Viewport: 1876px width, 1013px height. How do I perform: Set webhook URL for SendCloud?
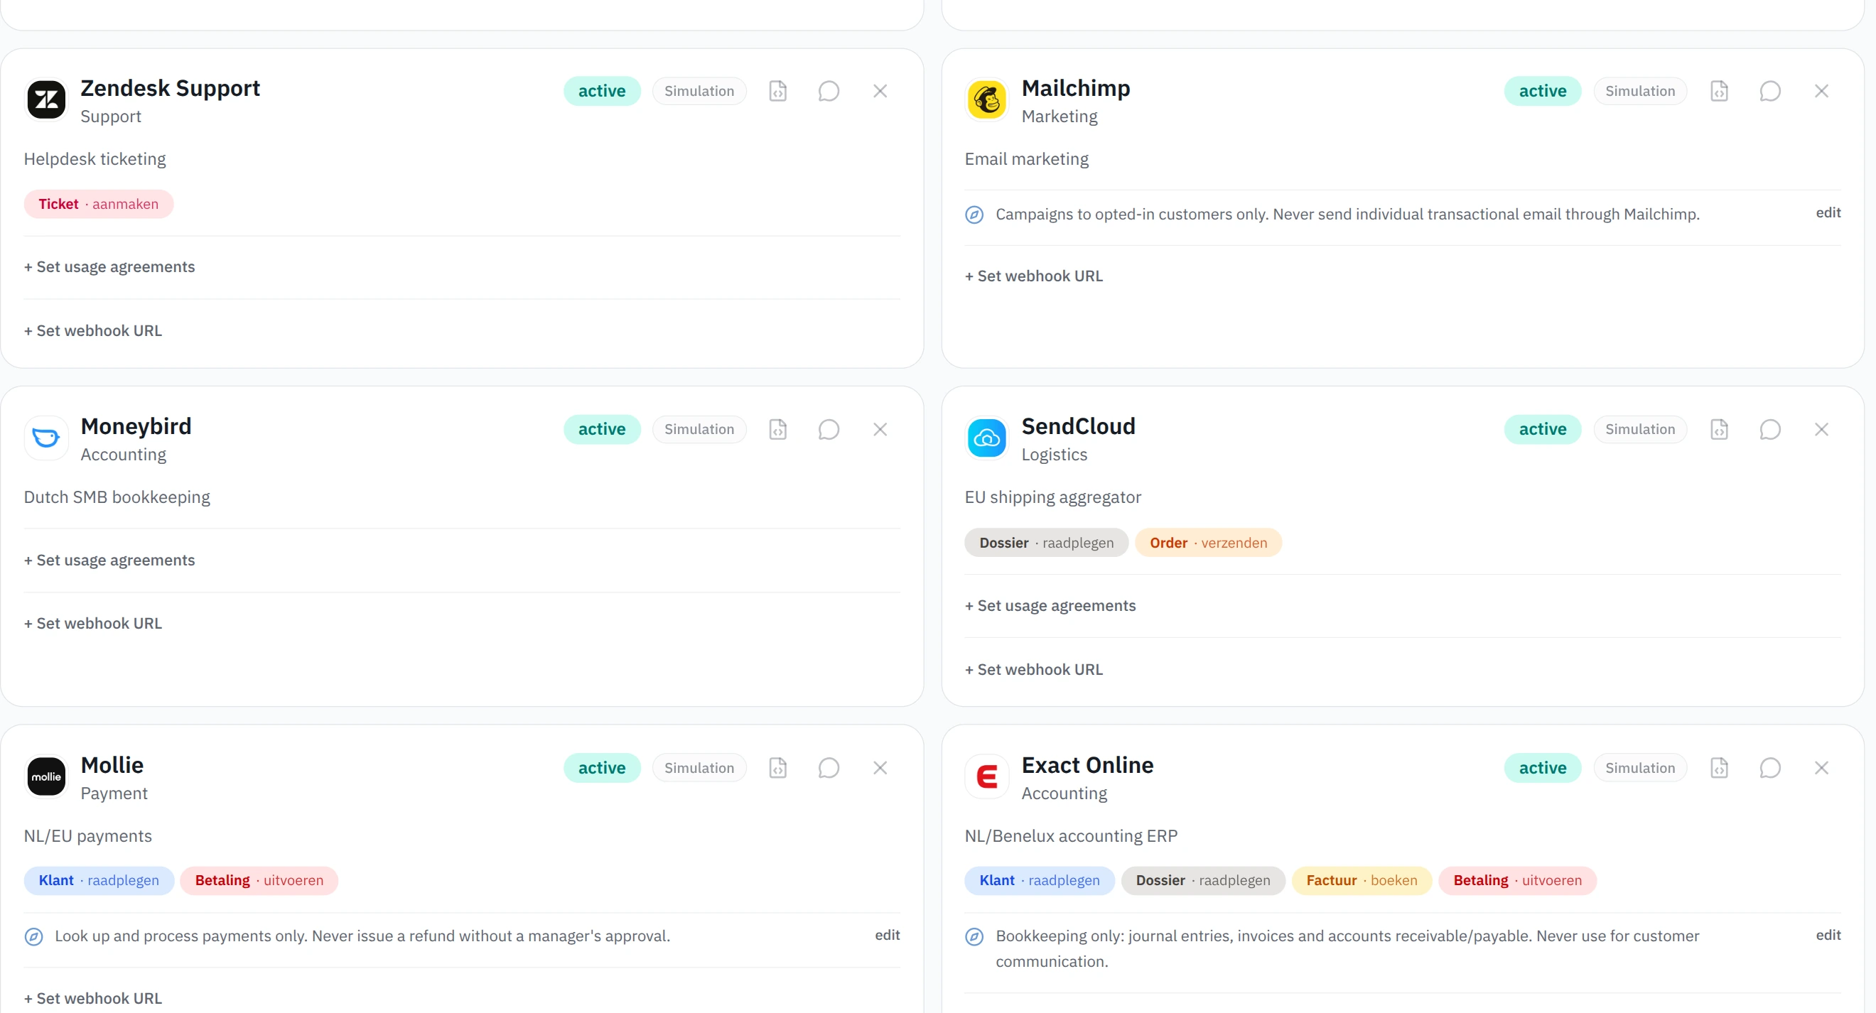[x=1034, y=669]
